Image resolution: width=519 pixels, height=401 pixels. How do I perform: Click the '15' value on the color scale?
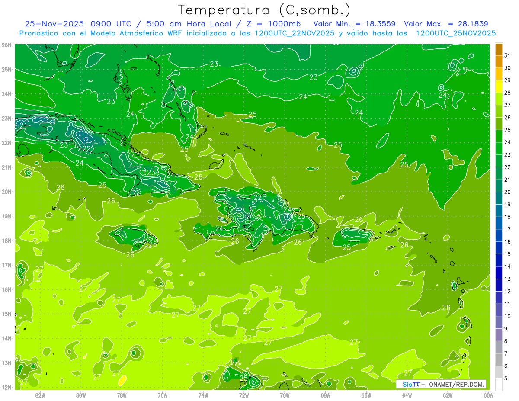tap(508, 254)
